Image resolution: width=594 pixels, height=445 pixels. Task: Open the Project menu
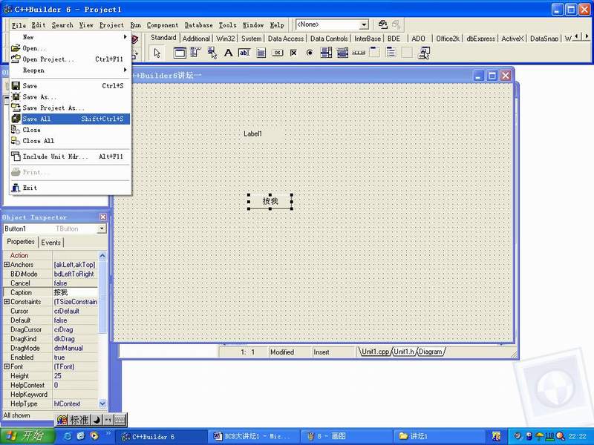(111, 25)
